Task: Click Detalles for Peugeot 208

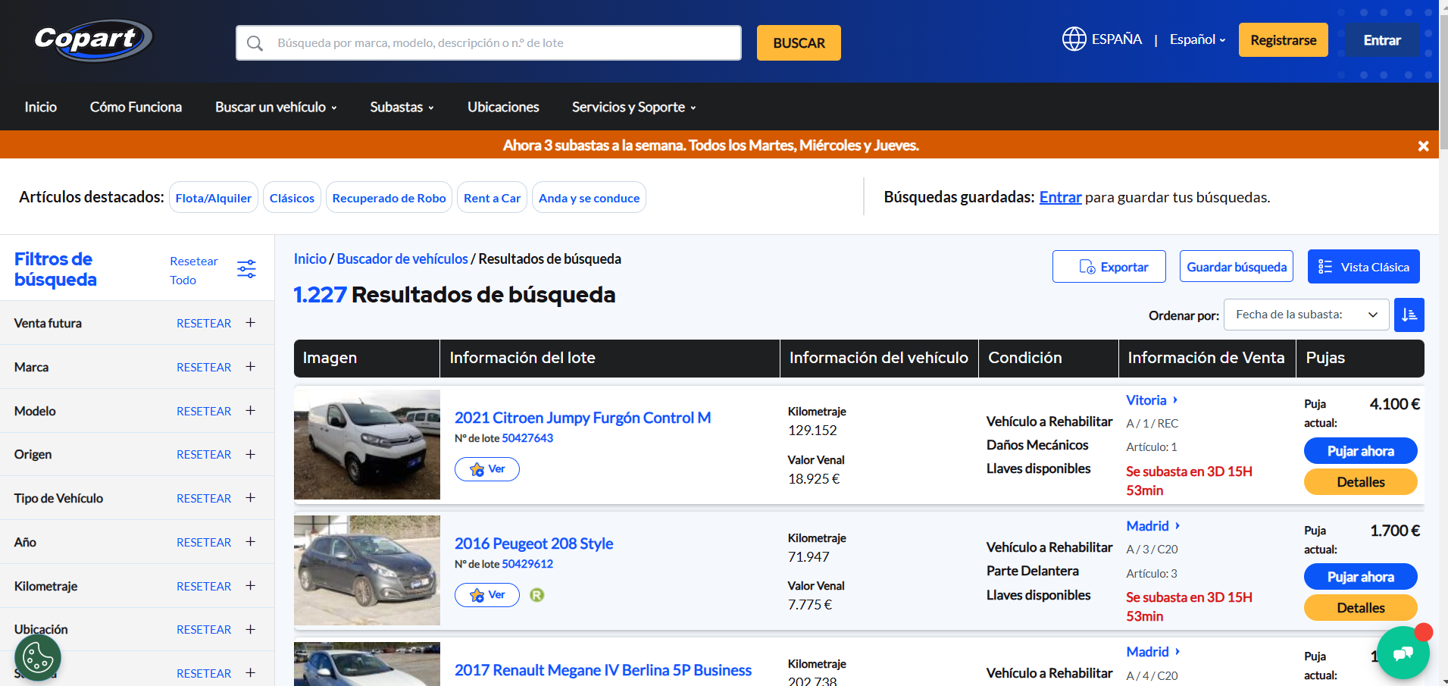Action: click(x=1360, y=608)
